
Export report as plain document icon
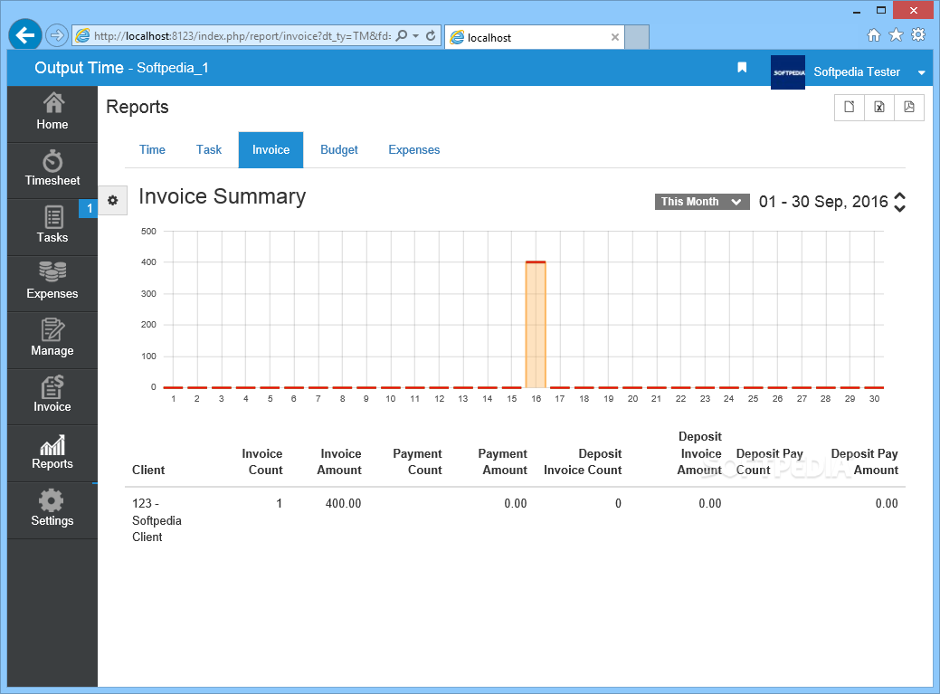850,108
